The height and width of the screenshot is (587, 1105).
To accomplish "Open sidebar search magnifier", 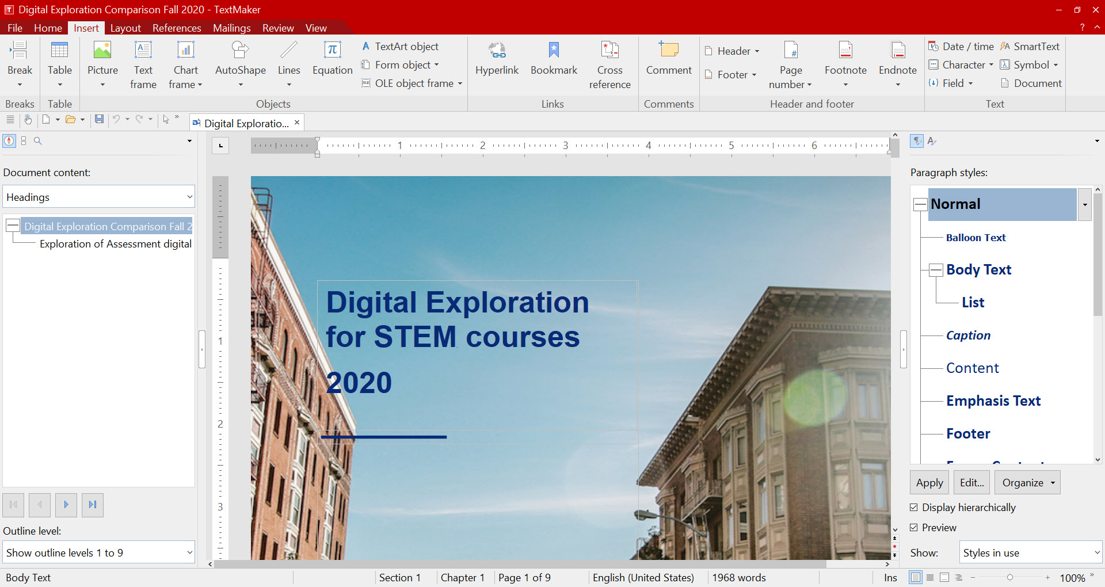I will 37,141.
